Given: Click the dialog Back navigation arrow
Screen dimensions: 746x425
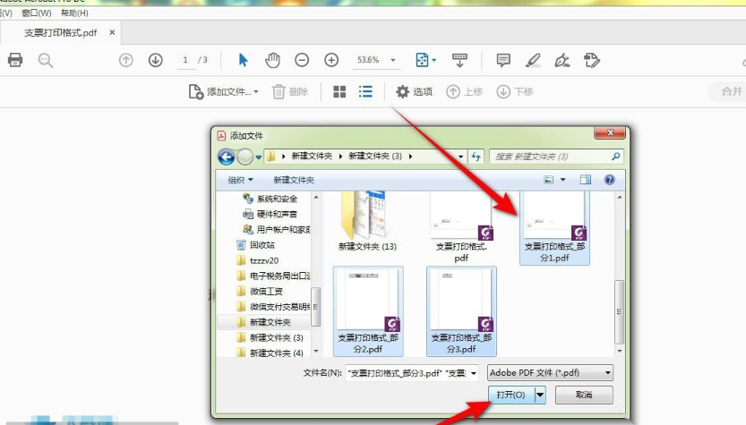Looking at the screenshot, I should click(227, 157).
